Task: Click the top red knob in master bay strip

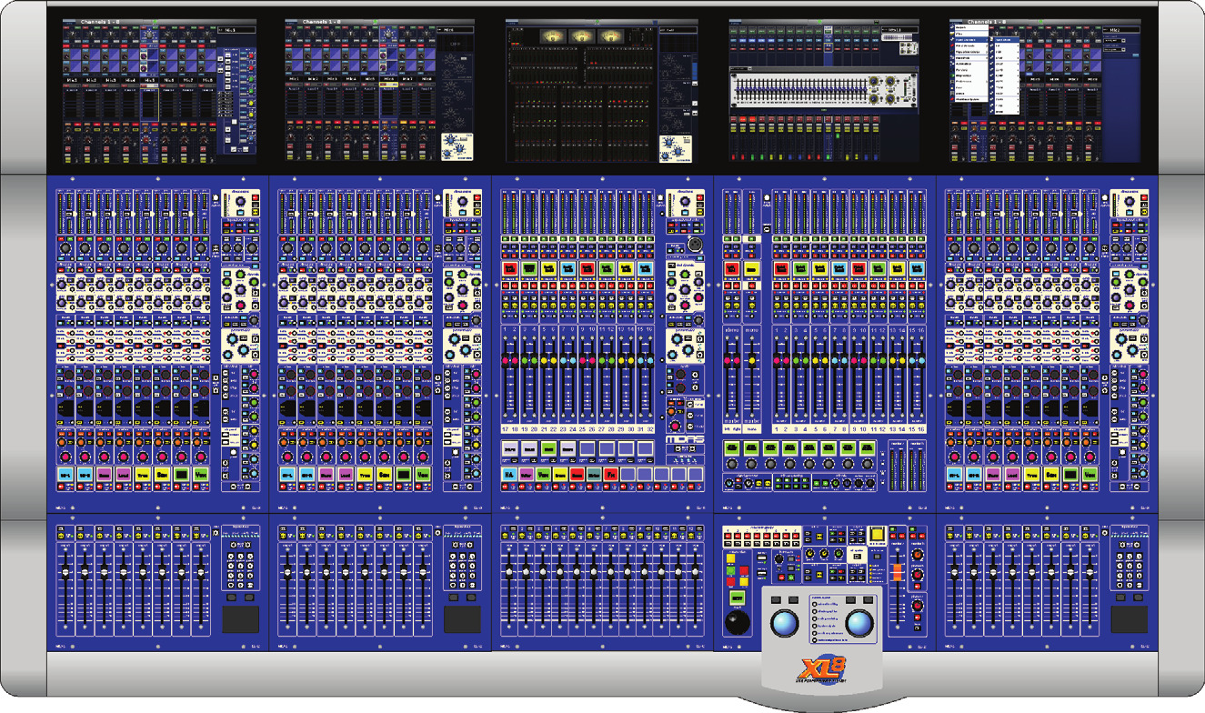Action: click(917, 555)
